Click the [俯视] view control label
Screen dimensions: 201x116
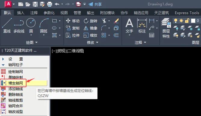point(62,51)
